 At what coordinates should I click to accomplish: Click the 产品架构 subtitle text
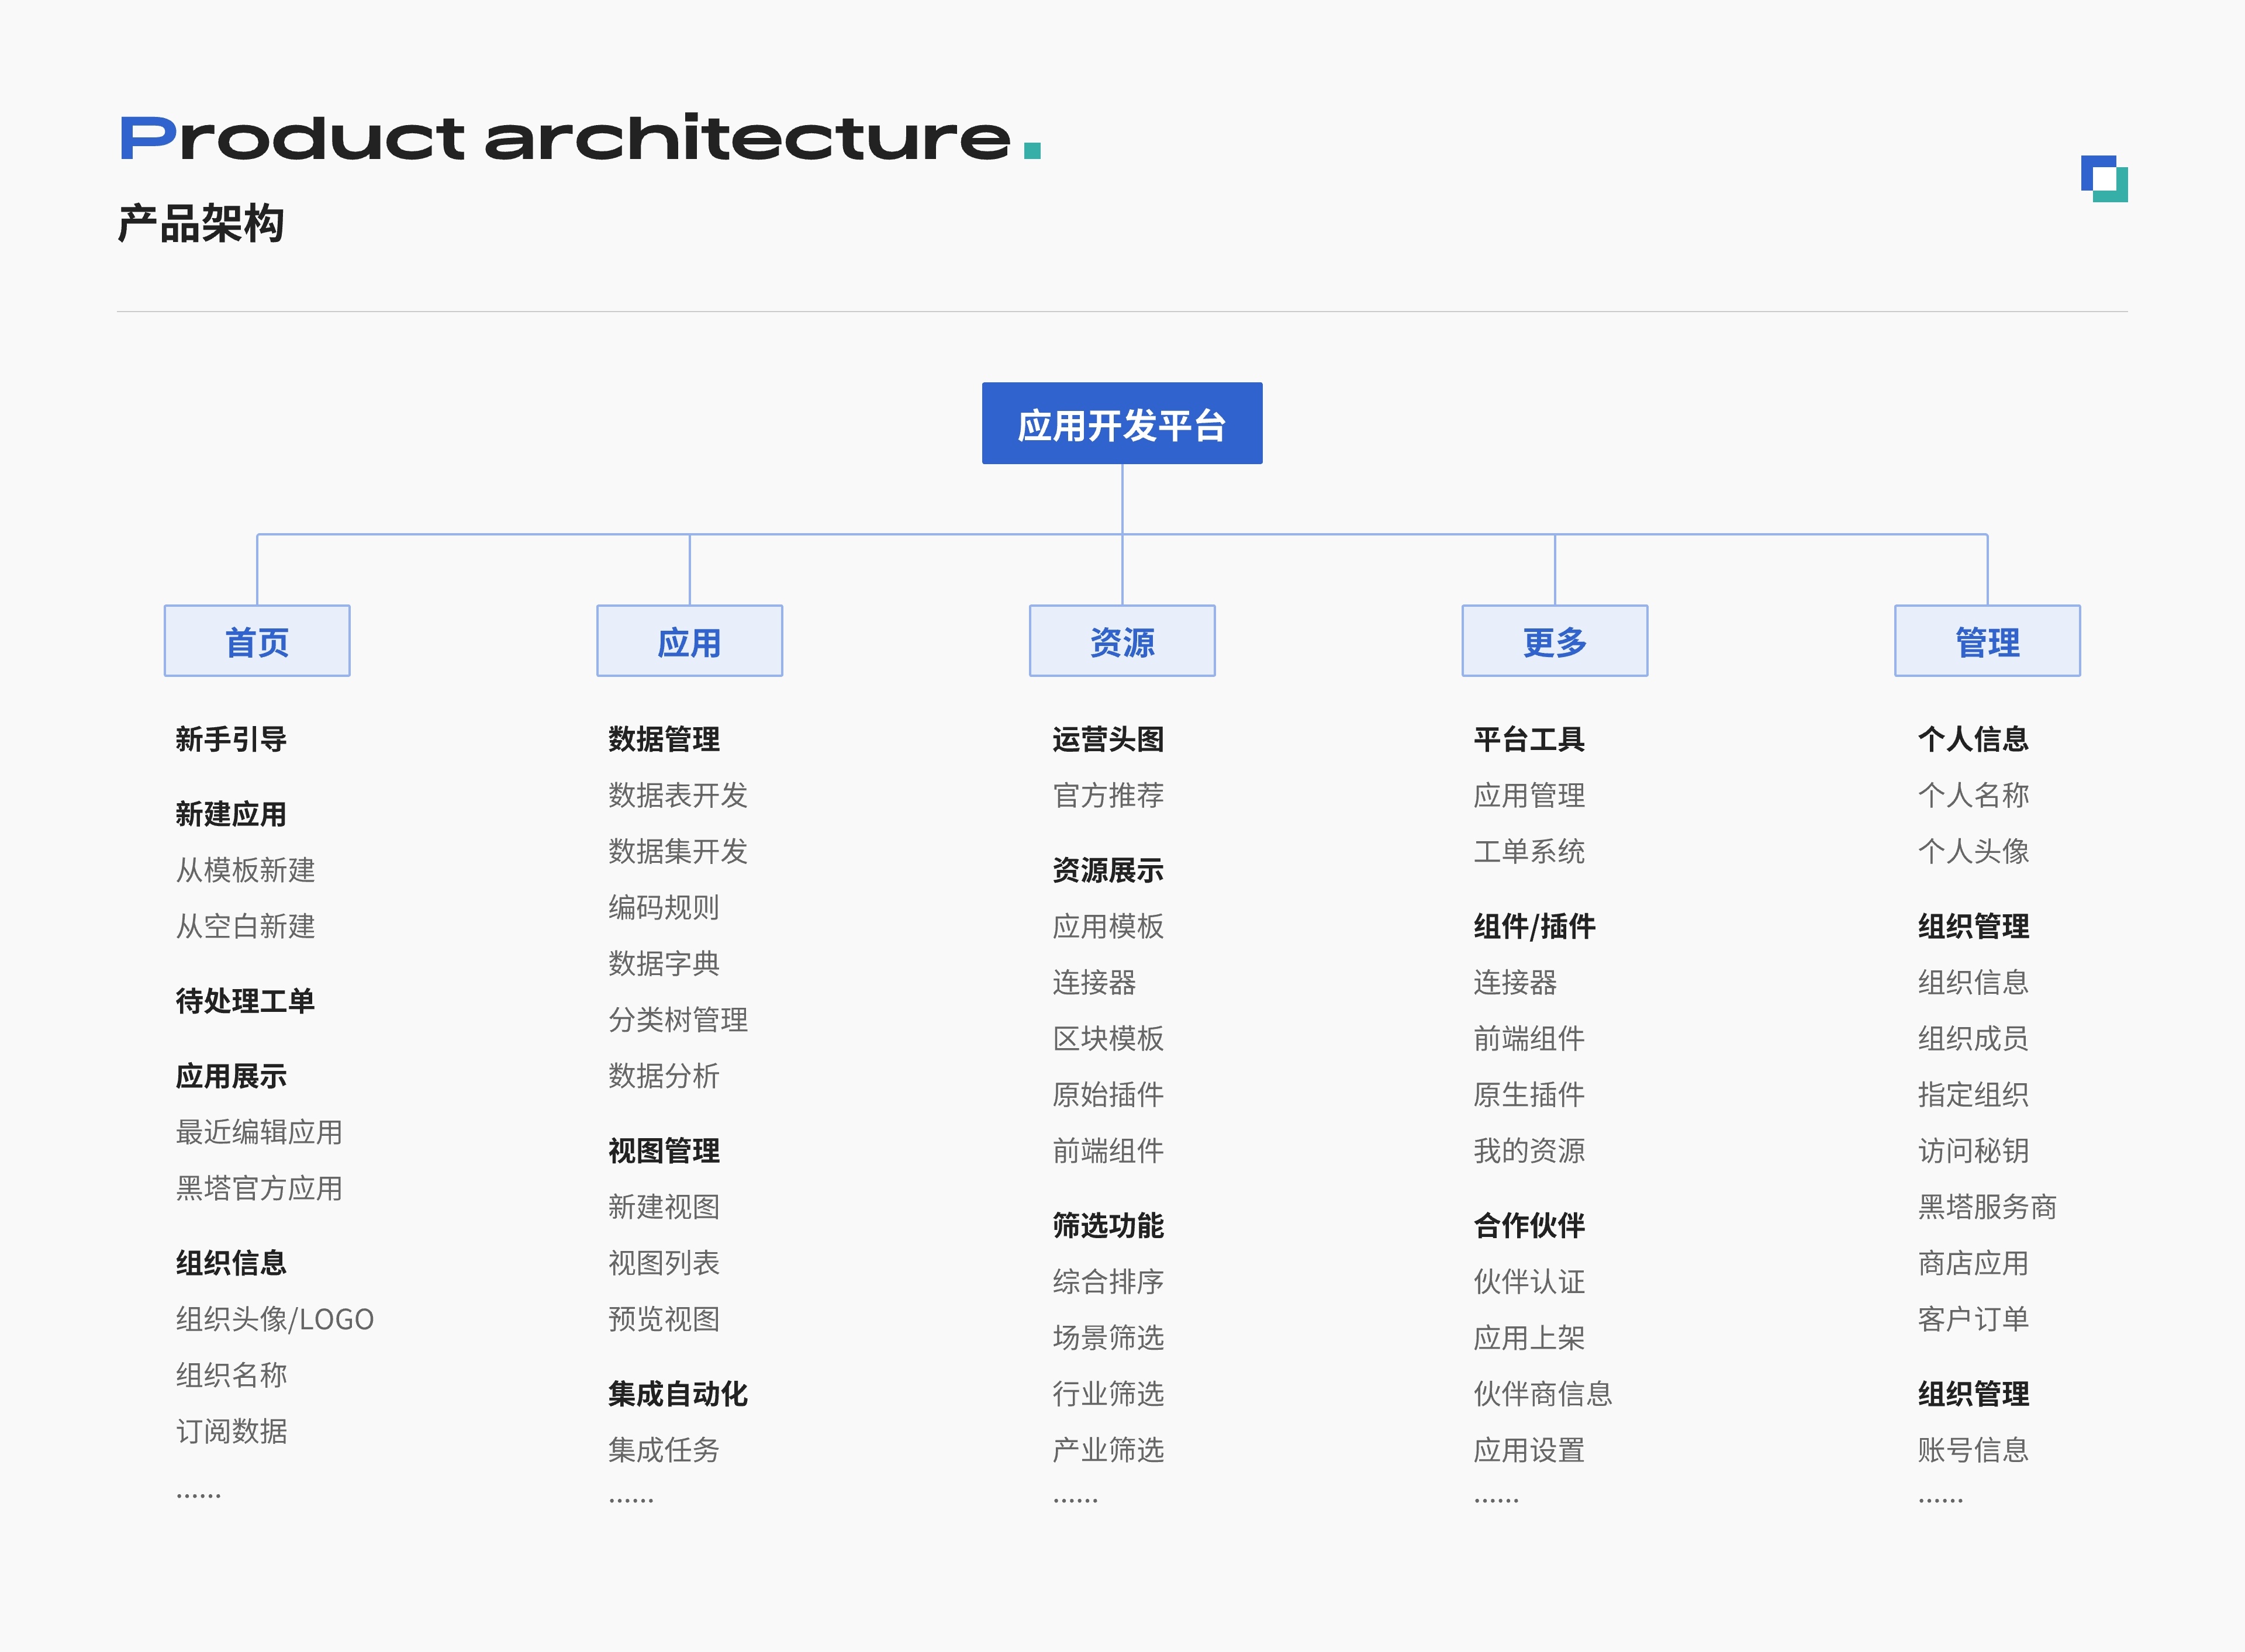pyautogui.click(x=201, y=223)
